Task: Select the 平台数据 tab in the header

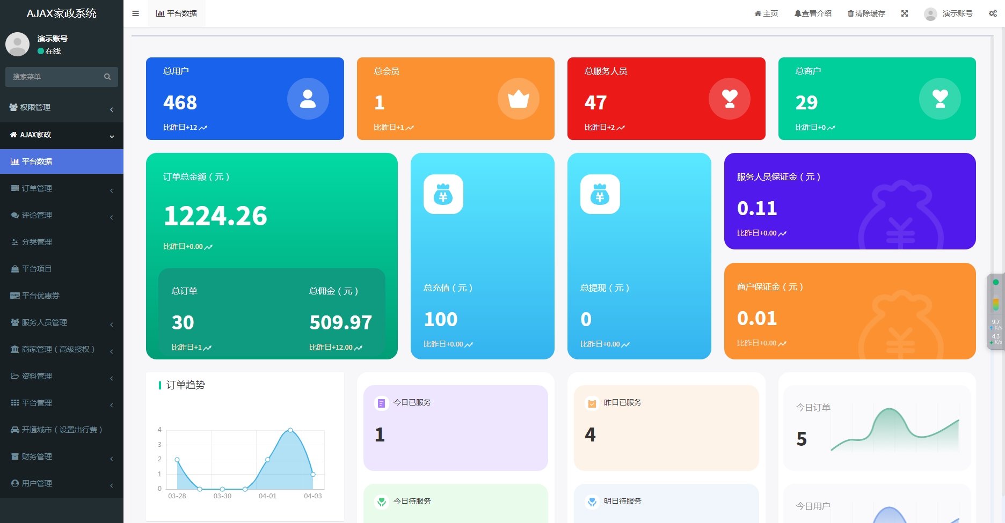Action: click(177, 13)
